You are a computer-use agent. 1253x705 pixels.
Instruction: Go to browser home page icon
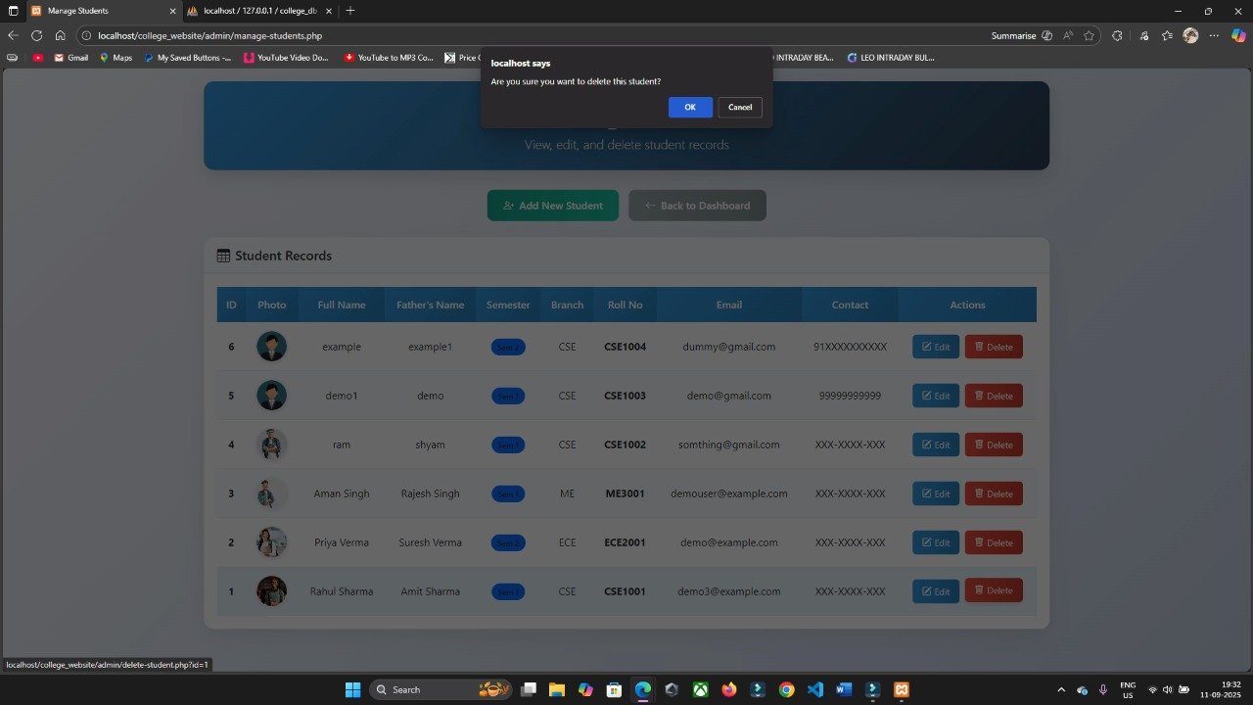(x=60, y=35)
